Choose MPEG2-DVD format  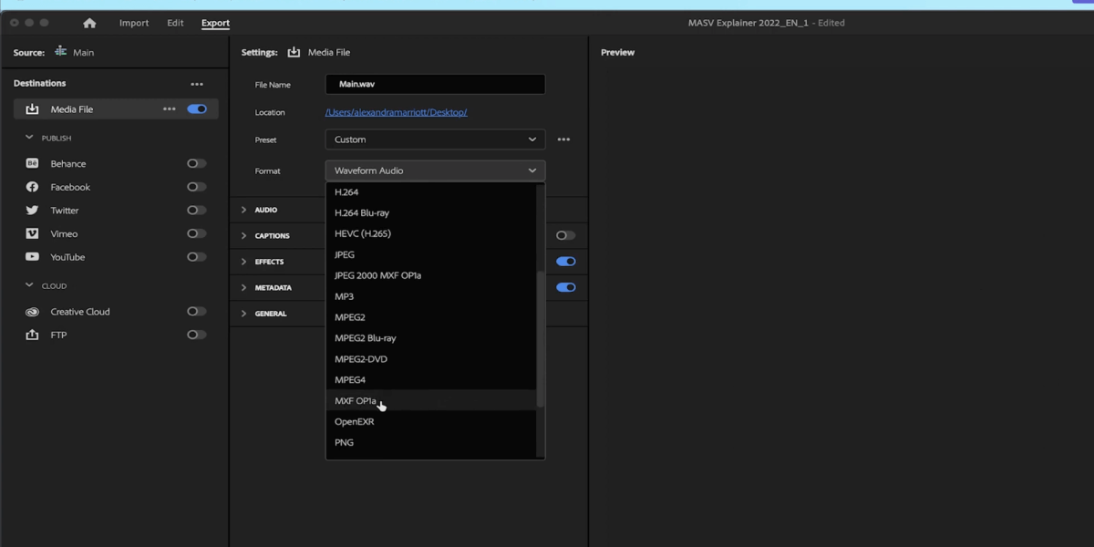(x=430, y=359)
